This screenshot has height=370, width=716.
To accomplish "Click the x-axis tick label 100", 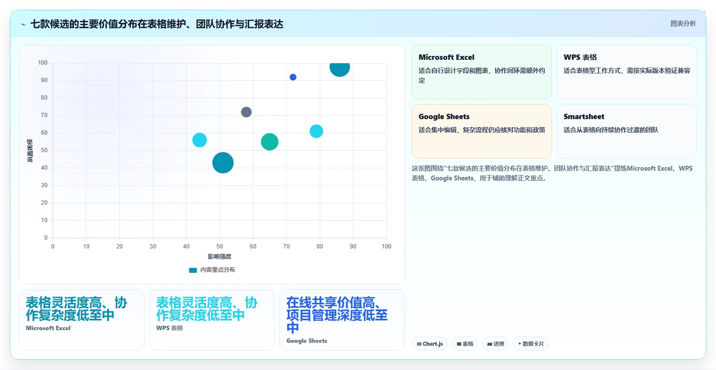I will [x=386, y=247].
